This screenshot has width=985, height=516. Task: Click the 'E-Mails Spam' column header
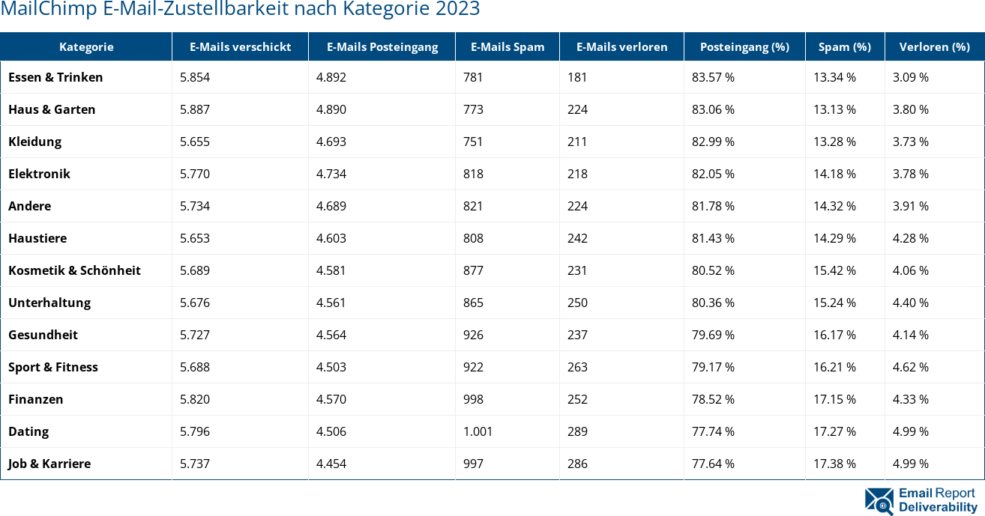click(507, 46)
